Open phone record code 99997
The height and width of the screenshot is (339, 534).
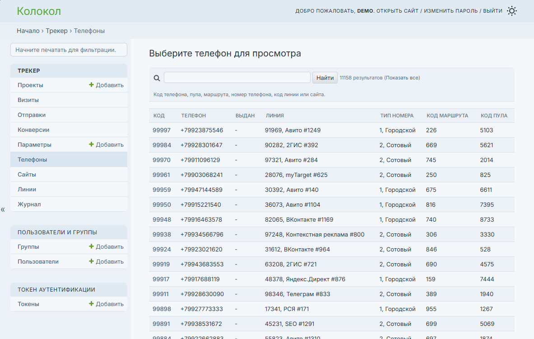162,130
